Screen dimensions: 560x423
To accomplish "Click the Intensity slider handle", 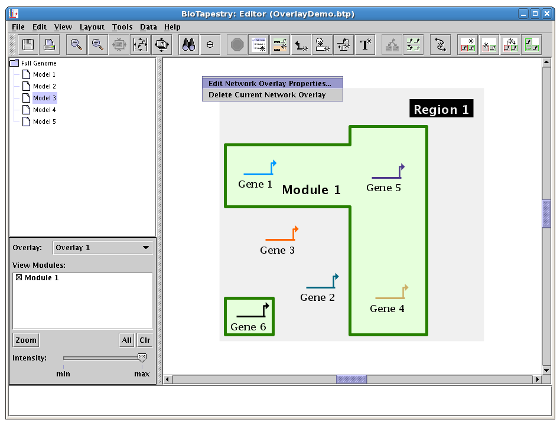I will (x=142, y=358).
